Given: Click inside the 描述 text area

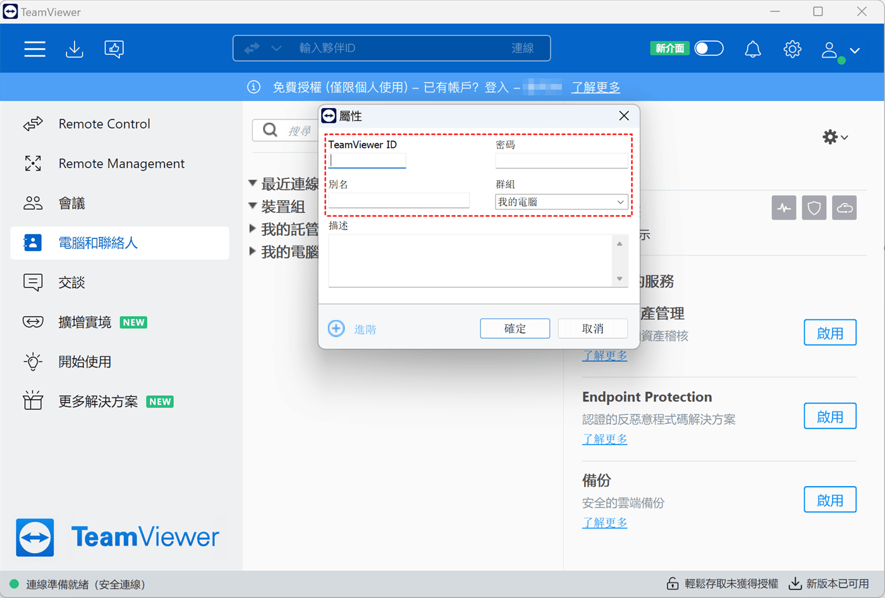Looking at the screenshot, I should [470, 260].
